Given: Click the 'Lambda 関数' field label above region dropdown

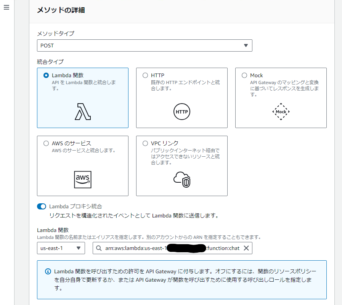Looking at the screenshot, I should click(x=53, y=230).
